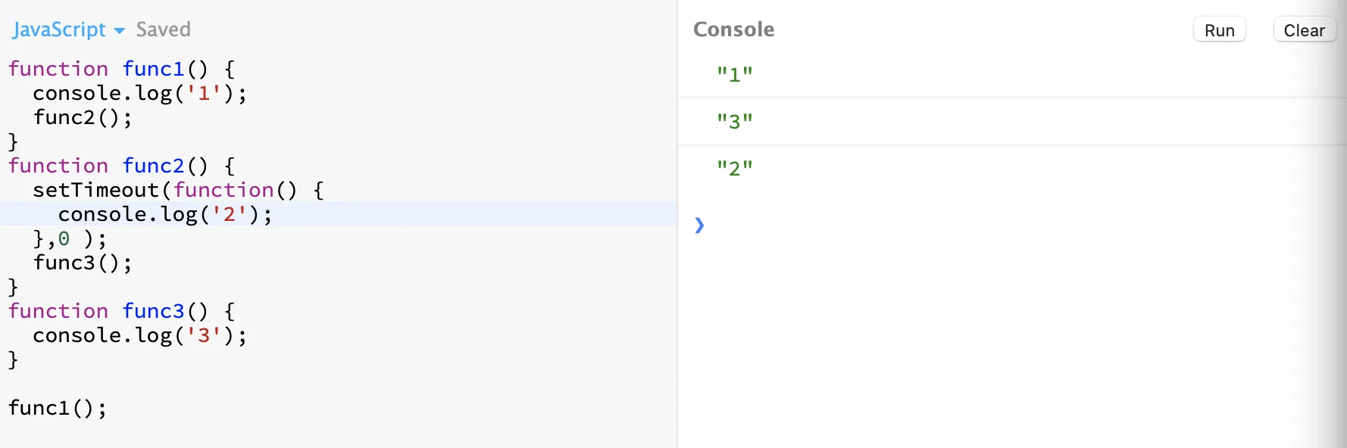Place cursor on final func1(); call
The image size is (1347, 448).
click(x=57, y=408)
